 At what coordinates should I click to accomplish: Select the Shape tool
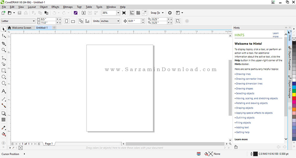coord(3,36)
